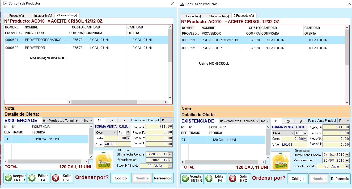Click the Editar F4 plus icon

pyautogui.click(x=32, y=178)
